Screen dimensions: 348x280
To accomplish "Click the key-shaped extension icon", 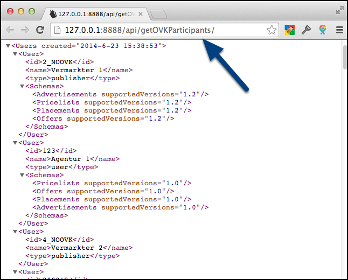I will [306, 30].
